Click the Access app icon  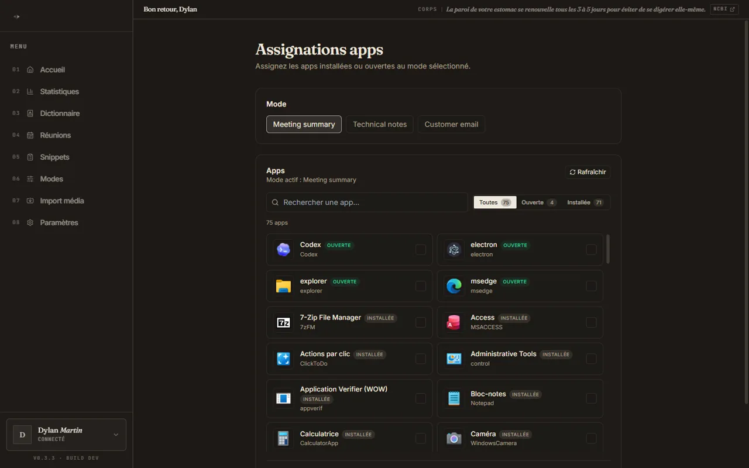453,322
